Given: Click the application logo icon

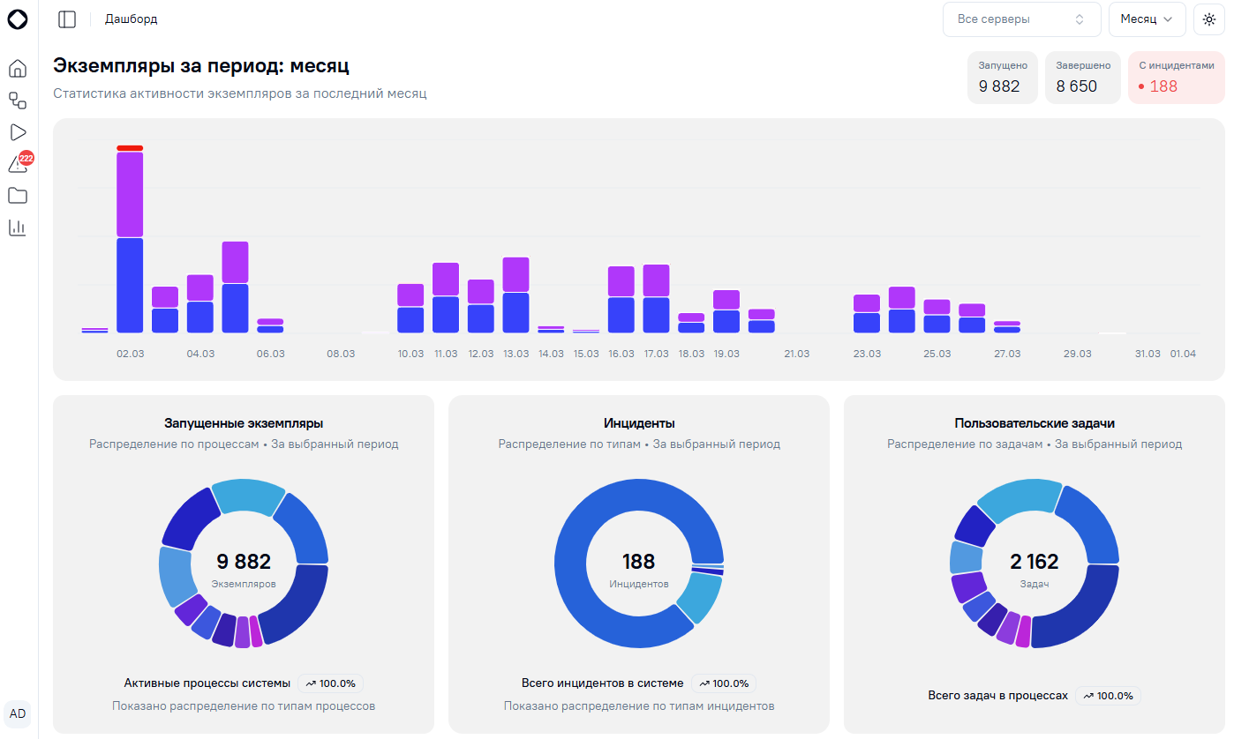Looking at the screenshot, I should click(x=18, y=19).
